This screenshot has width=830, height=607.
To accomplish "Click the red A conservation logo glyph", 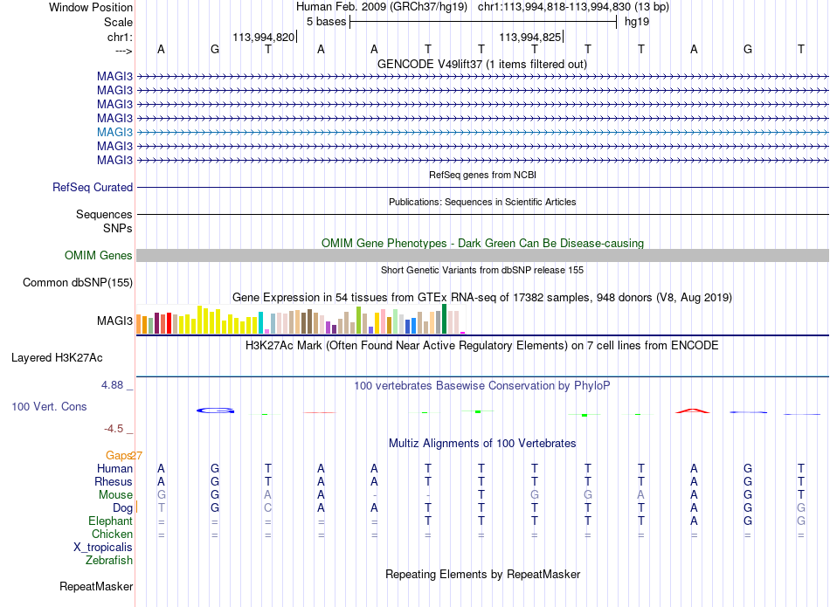I will pyautogui.click(x=693, y=410).
